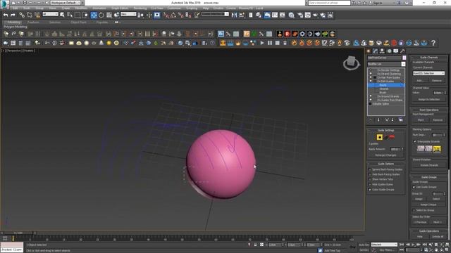Activate the Select and Scale tool

click(109, 15)
